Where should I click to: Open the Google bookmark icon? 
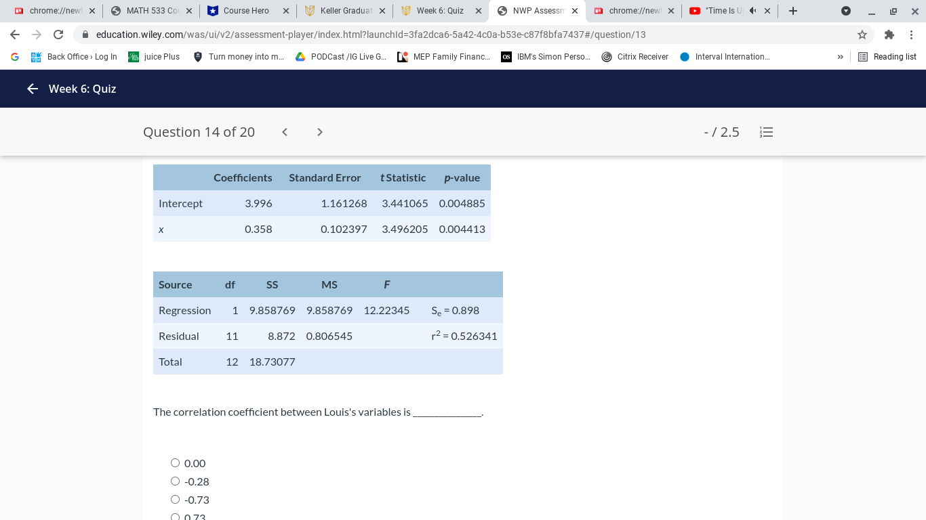pos(15,57)
